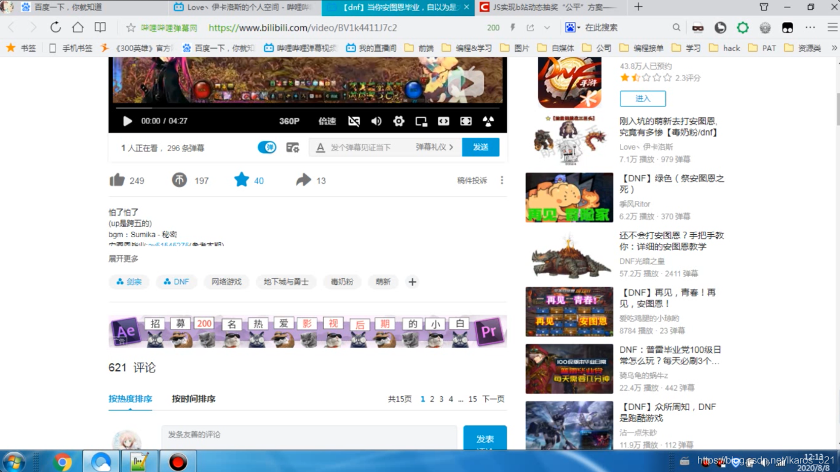Open a new browser tab
The height and width of the screenshot is (472, 840).
(x=638, y=7)
